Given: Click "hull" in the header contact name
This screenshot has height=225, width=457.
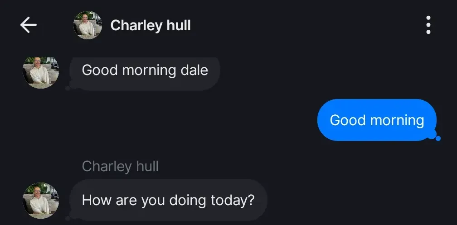Looking at the screenshot, I should click(x=178, y=25).
